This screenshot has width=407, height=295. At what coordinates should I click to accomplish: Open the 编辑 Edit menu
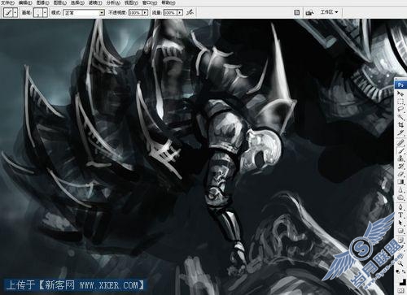pyautogui.click(x=25, y=2)
